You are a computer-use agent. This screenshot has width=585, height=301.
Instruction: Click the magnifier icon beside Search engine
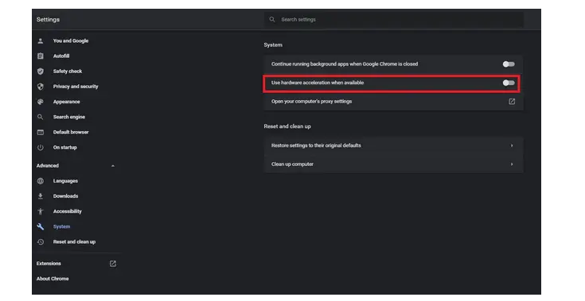click(41, 118)
